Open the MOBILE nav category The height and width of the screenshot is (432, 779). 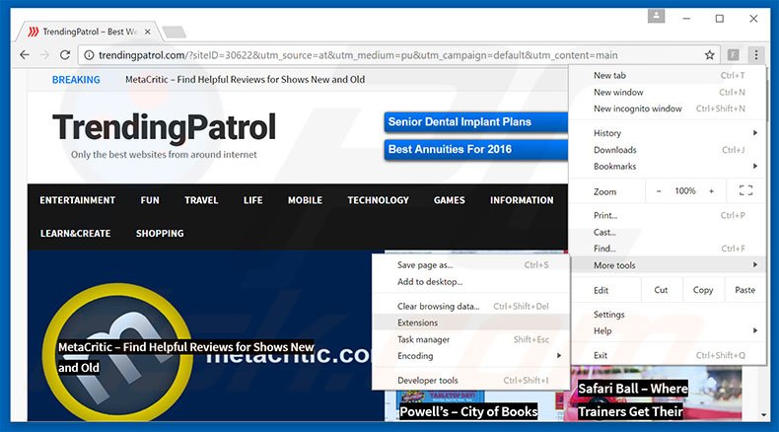coord(305,200)
